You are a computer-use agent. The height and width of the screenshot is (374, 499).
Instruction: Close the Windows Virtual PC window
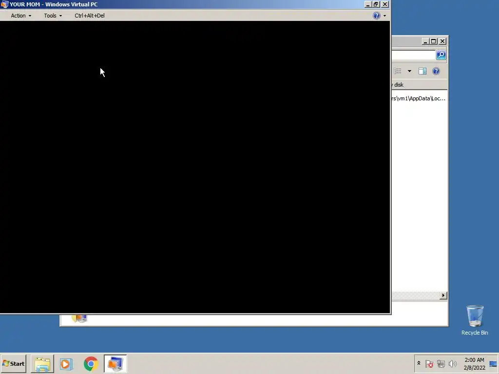[x=385, y=4]
